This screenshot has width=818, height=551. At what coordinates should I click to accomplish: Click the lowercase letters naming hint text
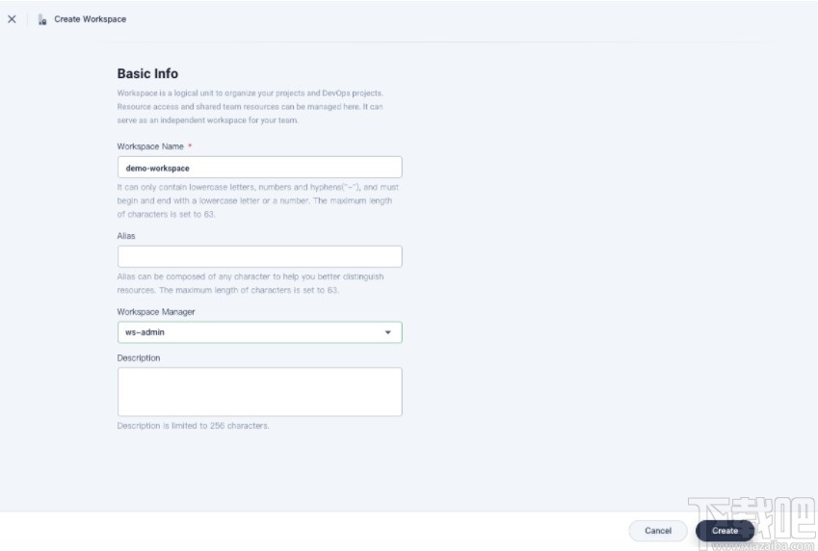257,200
